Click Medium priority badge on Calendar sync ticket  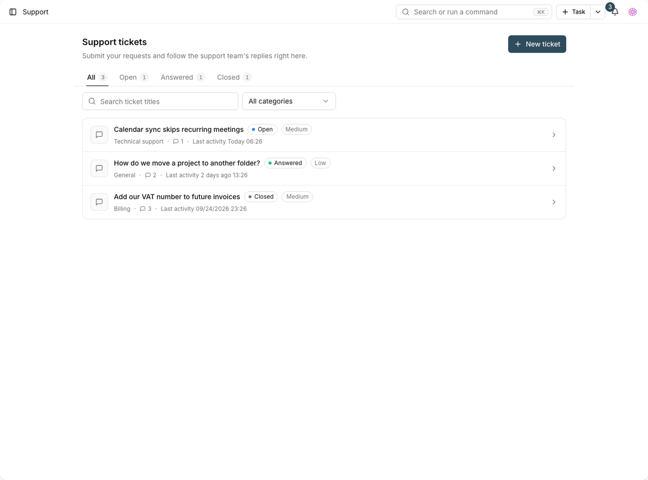coord(296,130)
